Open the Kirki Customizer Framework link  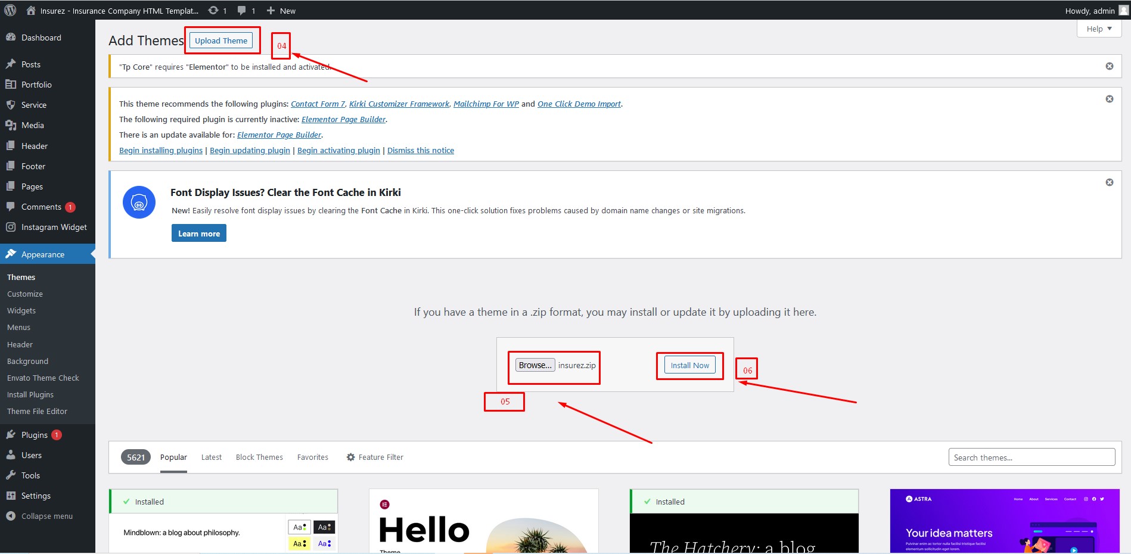pos(399,104)
